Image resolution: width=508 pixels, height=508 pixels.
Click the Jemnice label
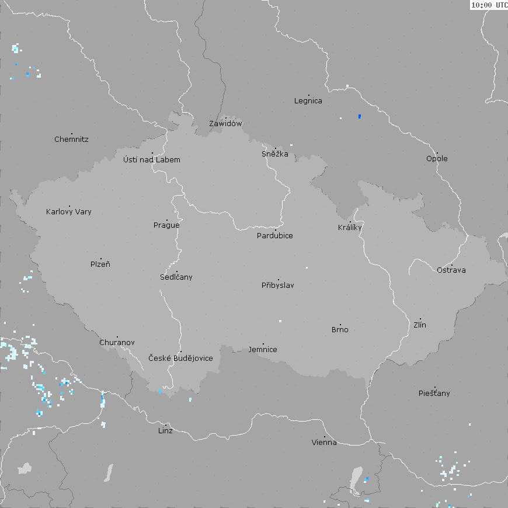click(x=263, y=349)
